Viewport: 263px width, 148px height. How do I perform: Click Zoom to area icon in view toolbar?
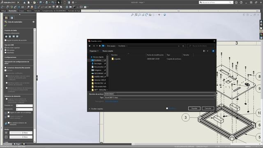click(x=136, y=15)
